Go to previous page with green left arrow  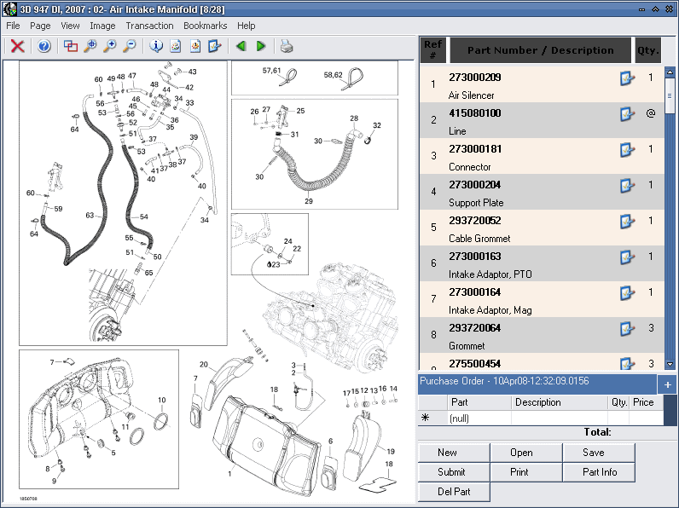[x=241, y=46]
